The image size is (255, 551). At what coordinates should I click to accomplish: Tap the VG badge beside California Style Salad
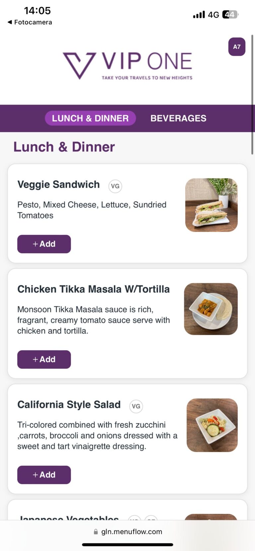[136, 406]
